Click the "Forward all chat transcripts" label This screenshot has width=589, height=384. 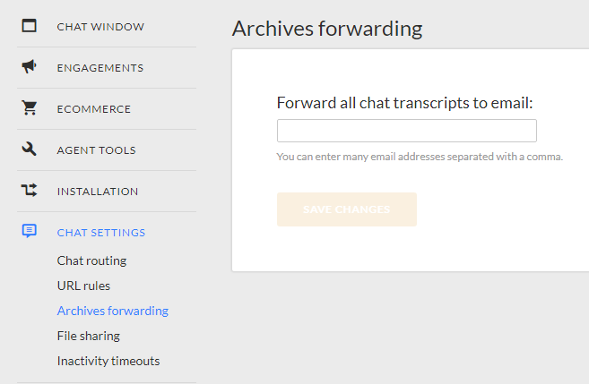click(x=405, y=102)
